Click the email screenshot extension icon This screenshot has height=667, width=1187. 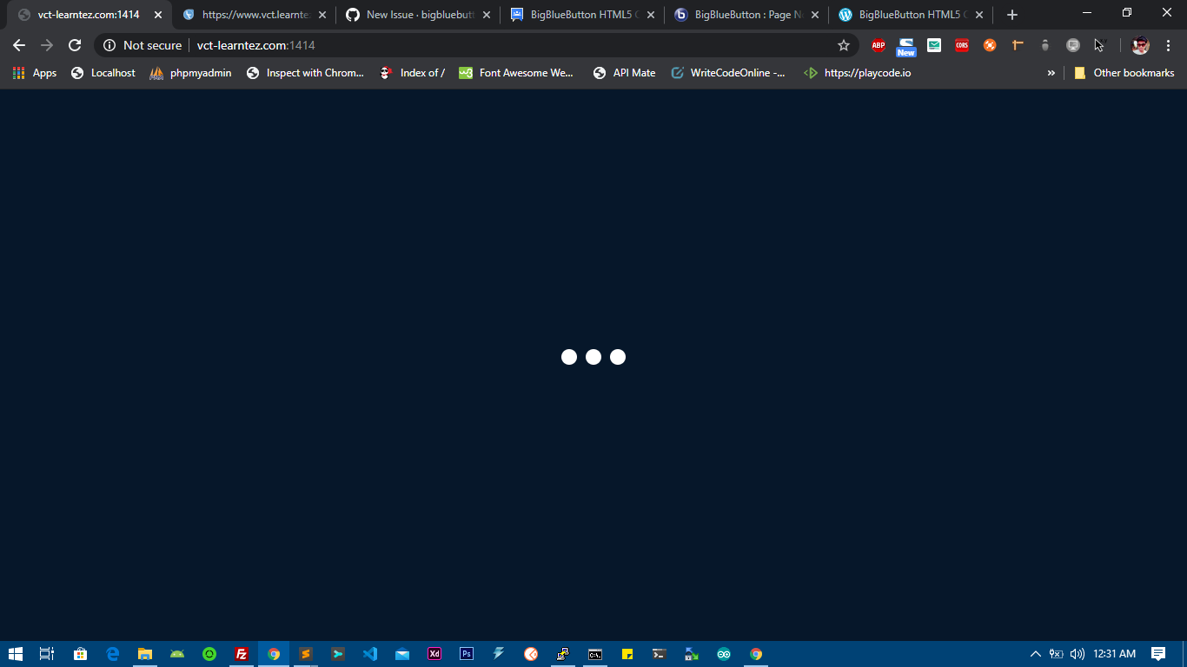pos(934,45)
